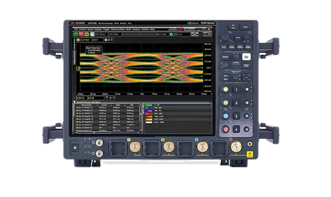
Task: Click the autoscale icon beside Single button
Action: (92, 34)
